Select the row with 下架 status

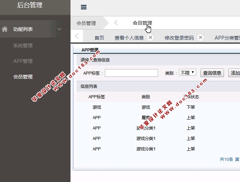158,107
